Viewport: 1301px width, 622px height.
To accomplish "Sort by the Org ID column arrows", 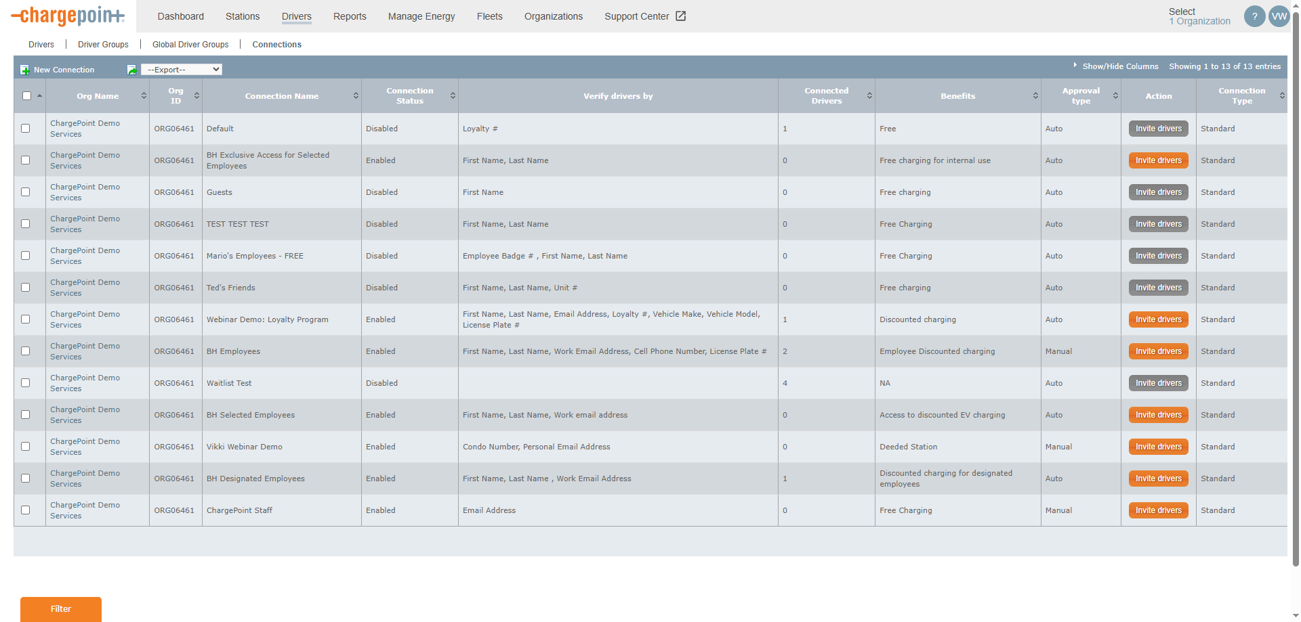I will coord(197,96).
